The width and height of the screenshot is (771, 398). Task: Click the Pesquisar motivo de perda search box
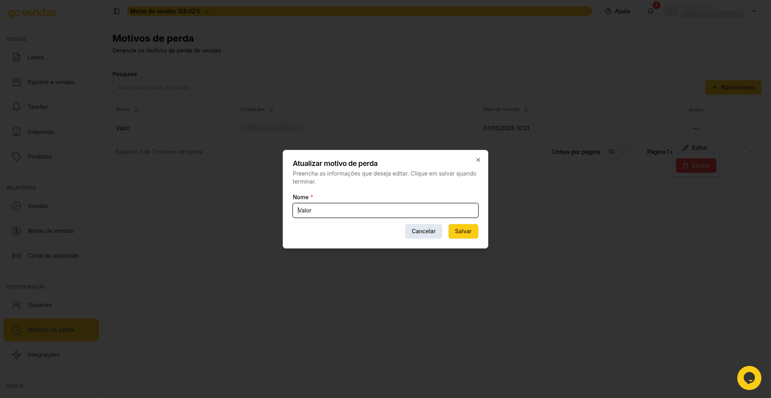click(x=190, y=87)
